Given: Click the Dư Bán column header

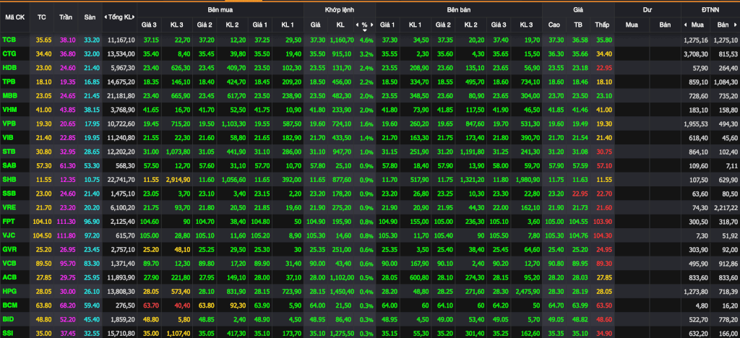Looking at the screenshot, I should (665, 25).
